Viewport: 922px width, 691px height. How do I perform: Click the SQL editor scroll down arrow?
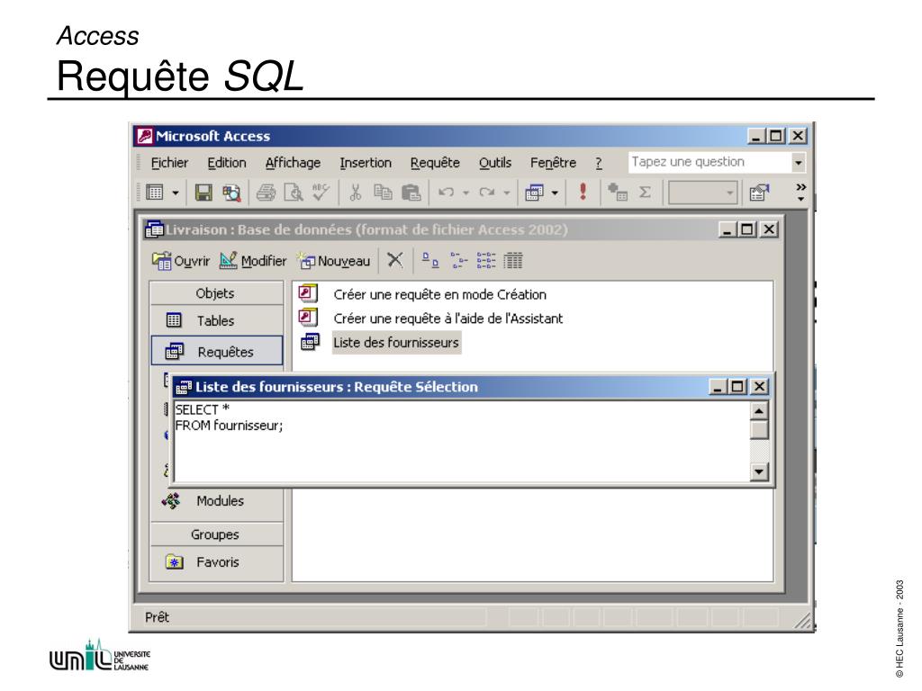point(759,471)
